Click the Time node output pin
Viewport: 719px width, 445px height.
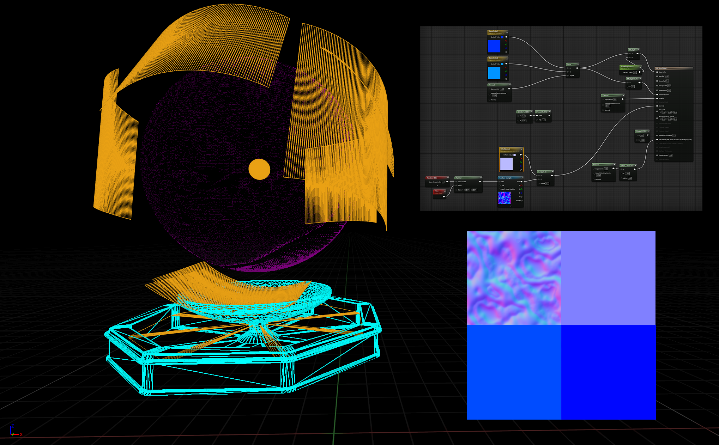pos(444,196)
